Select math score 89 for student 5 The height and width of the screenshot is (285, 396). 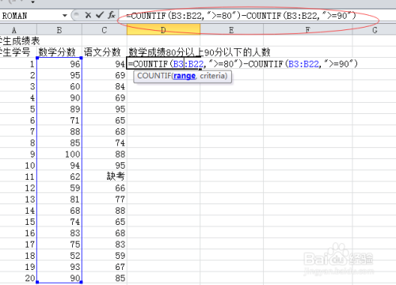[59, 109]
